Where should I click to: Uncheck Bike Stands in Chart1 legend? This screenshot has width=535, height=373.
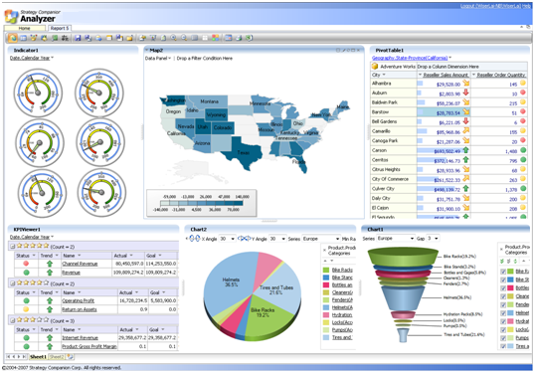503,280
